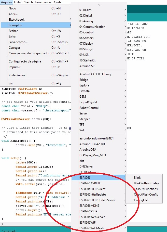The image size is (167, 232).
Task: Choose Imprimir menu entry
Action: pos(36,67)
